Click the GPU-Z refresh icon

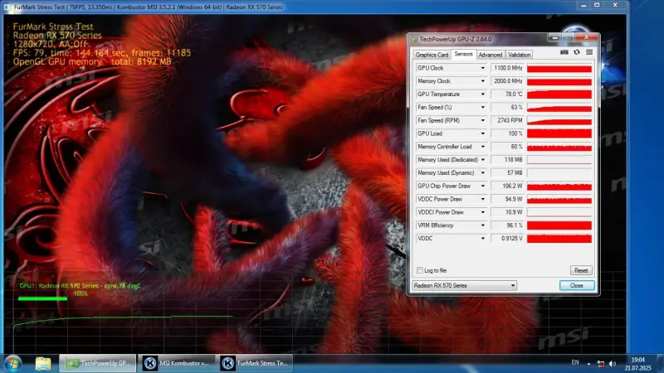click(x=577, y=52)
